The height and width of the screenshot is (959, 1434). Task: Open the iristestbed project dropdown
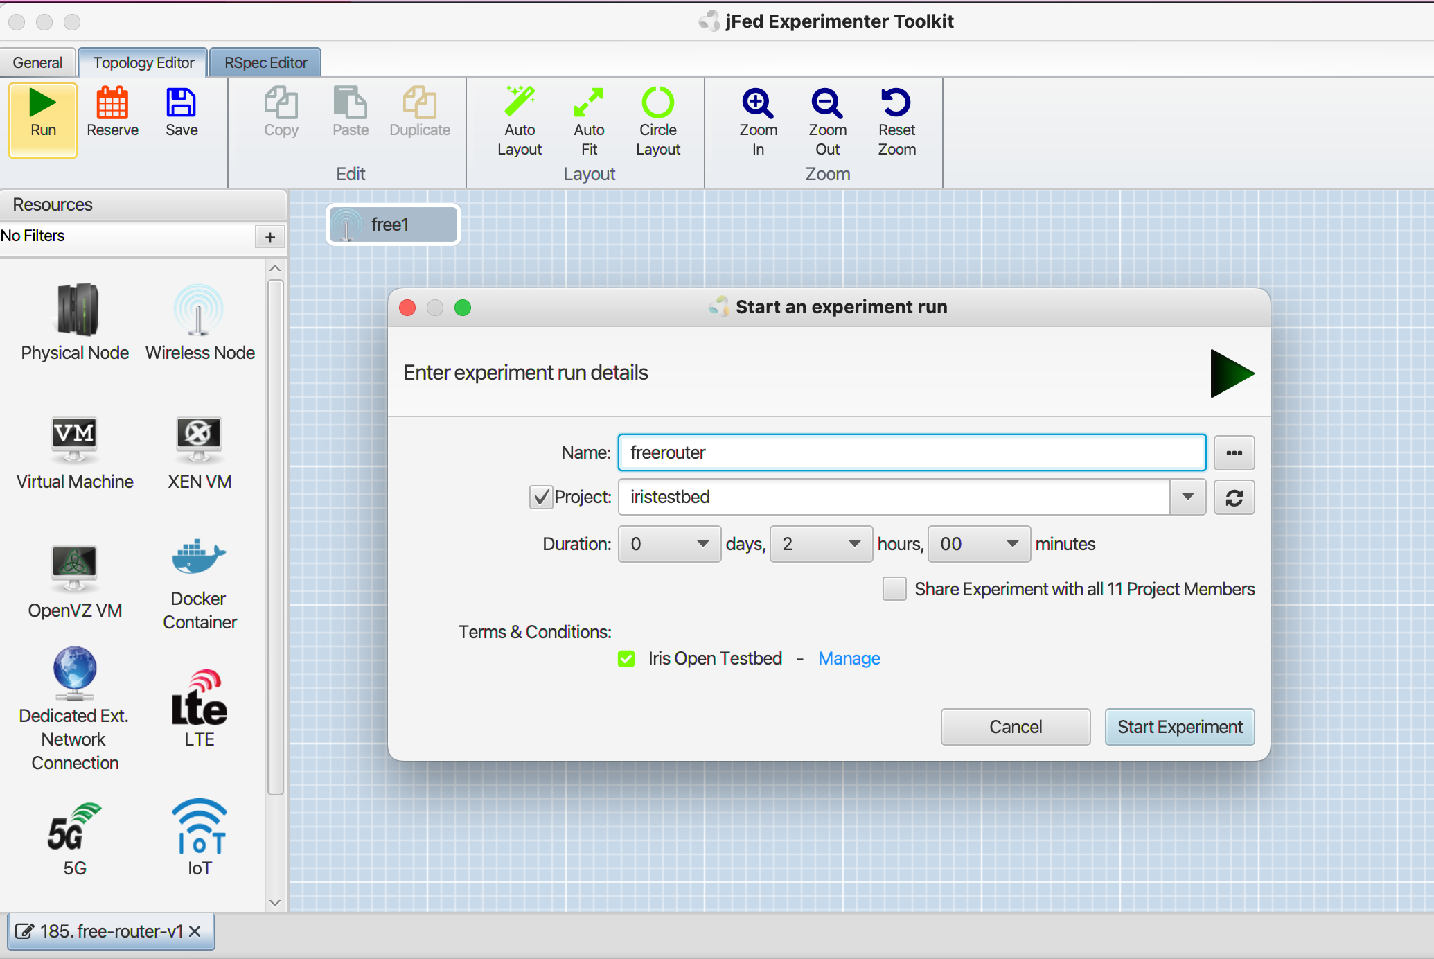click(x=1187, y=497)
